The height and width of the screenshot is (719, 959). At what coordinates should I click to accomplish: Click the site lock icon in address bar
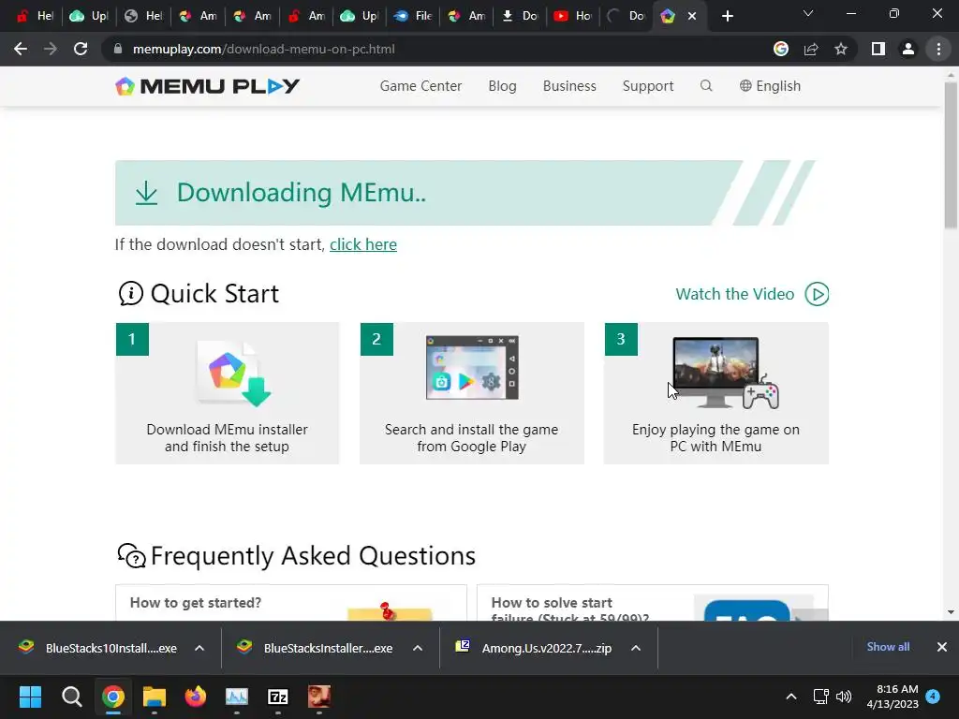coord(118,49)
